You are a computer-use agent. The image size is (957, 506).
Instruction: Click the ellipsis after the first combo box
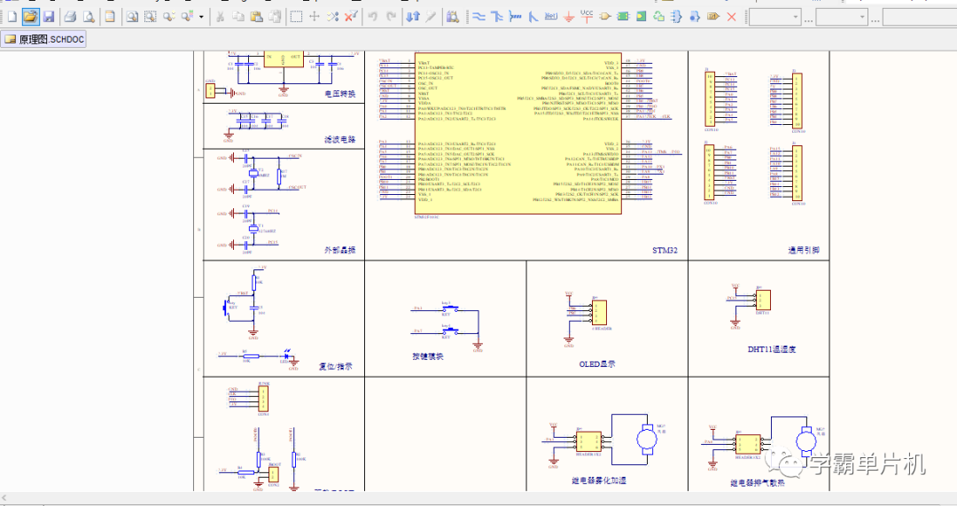tap(809, 20)
